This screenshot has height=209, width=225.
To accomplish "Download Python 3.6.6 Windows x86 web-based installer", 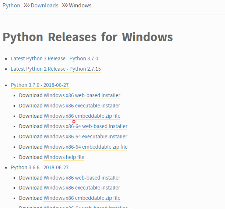I will (x=82, y=178).
